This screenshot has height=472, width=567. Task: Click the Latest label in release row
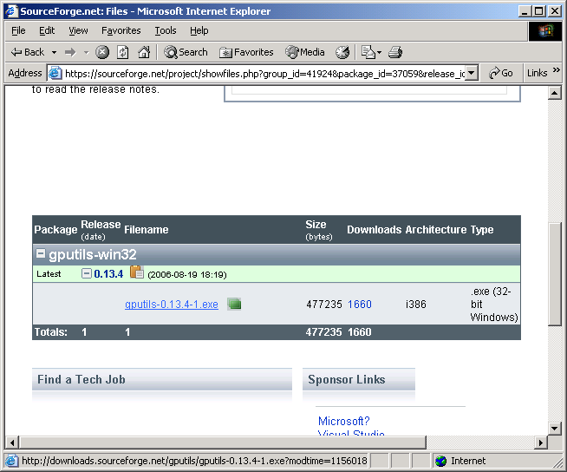coord(49,274)
